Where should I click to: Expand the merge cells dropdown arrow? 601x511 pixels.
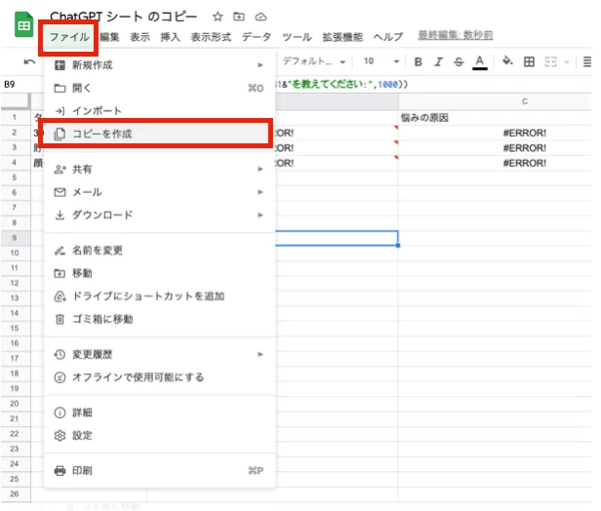[567, 62]
